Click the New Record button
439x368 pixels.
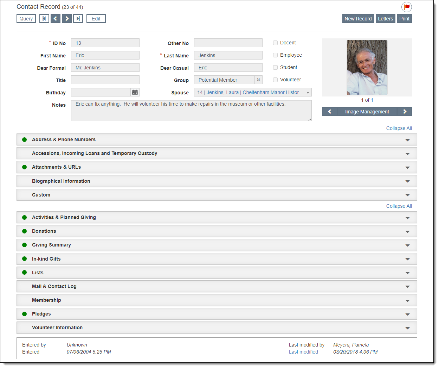358,19
